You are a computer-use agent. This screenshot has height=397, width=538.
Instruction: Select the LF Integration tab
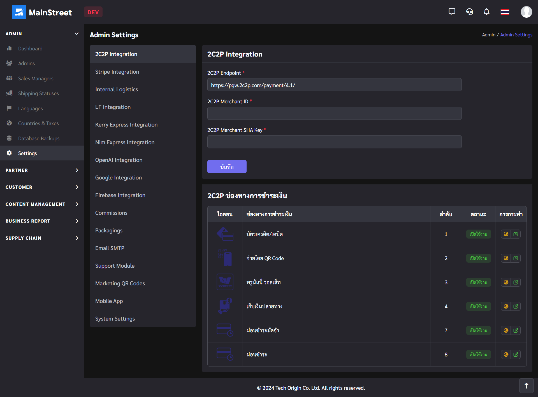pos(143,107)
